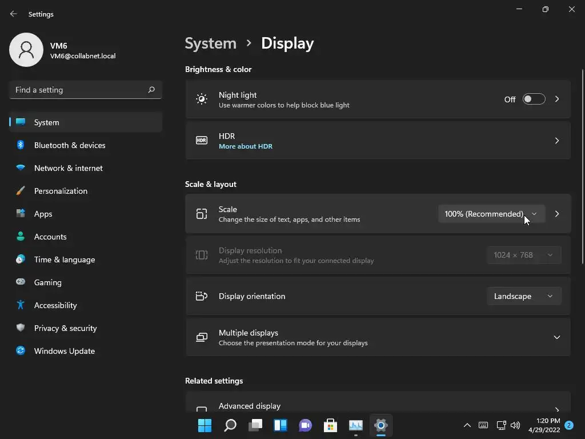The width and height of the screenshot is (585, 439).
Task: Open HDR settings page via chevron
Action: [556, 141]
